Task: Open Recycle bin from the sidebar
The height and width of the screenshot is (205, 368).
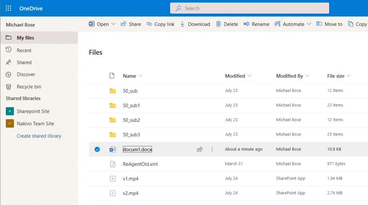Action: point(29,87)
